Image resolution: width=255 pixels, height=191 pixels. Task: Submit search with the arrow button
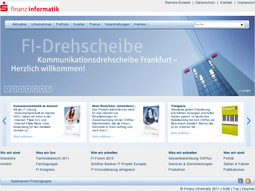pyautogui.click(x=242, y=25)
